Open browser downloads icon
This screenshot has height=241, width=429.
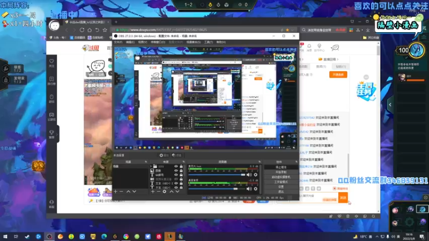pyautogui.click(x=368, y=30)
